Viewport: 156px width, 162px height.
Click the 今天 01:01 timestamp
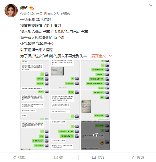click(x=28, y=14)
